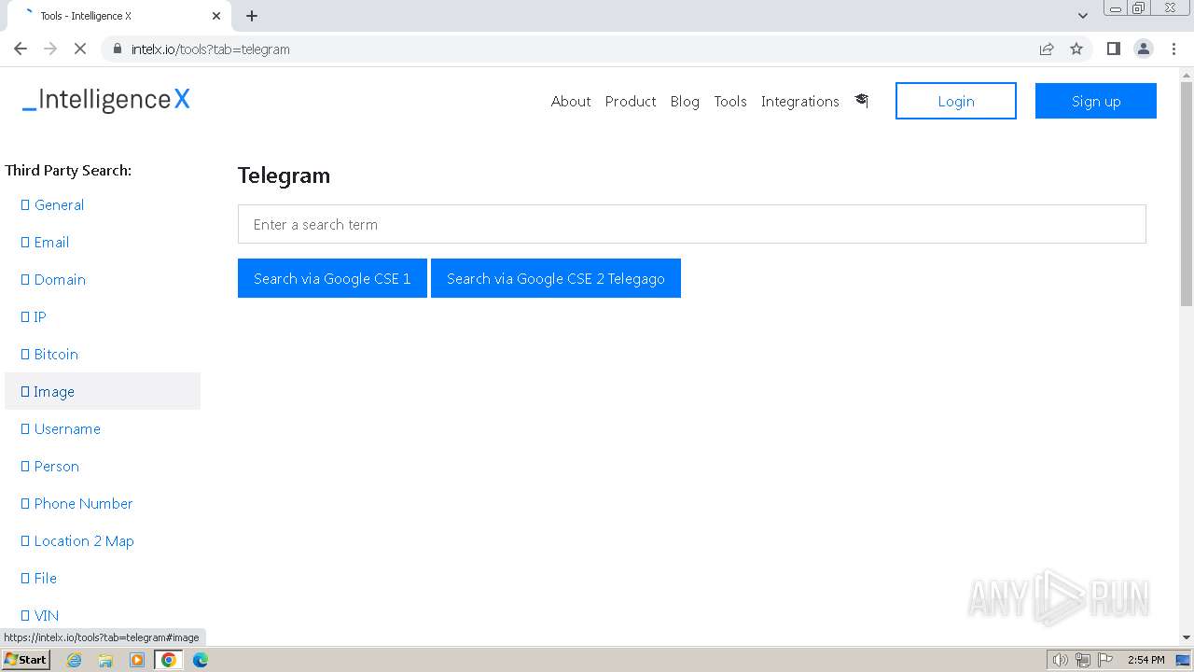Open the Windows Start menu

25,659
